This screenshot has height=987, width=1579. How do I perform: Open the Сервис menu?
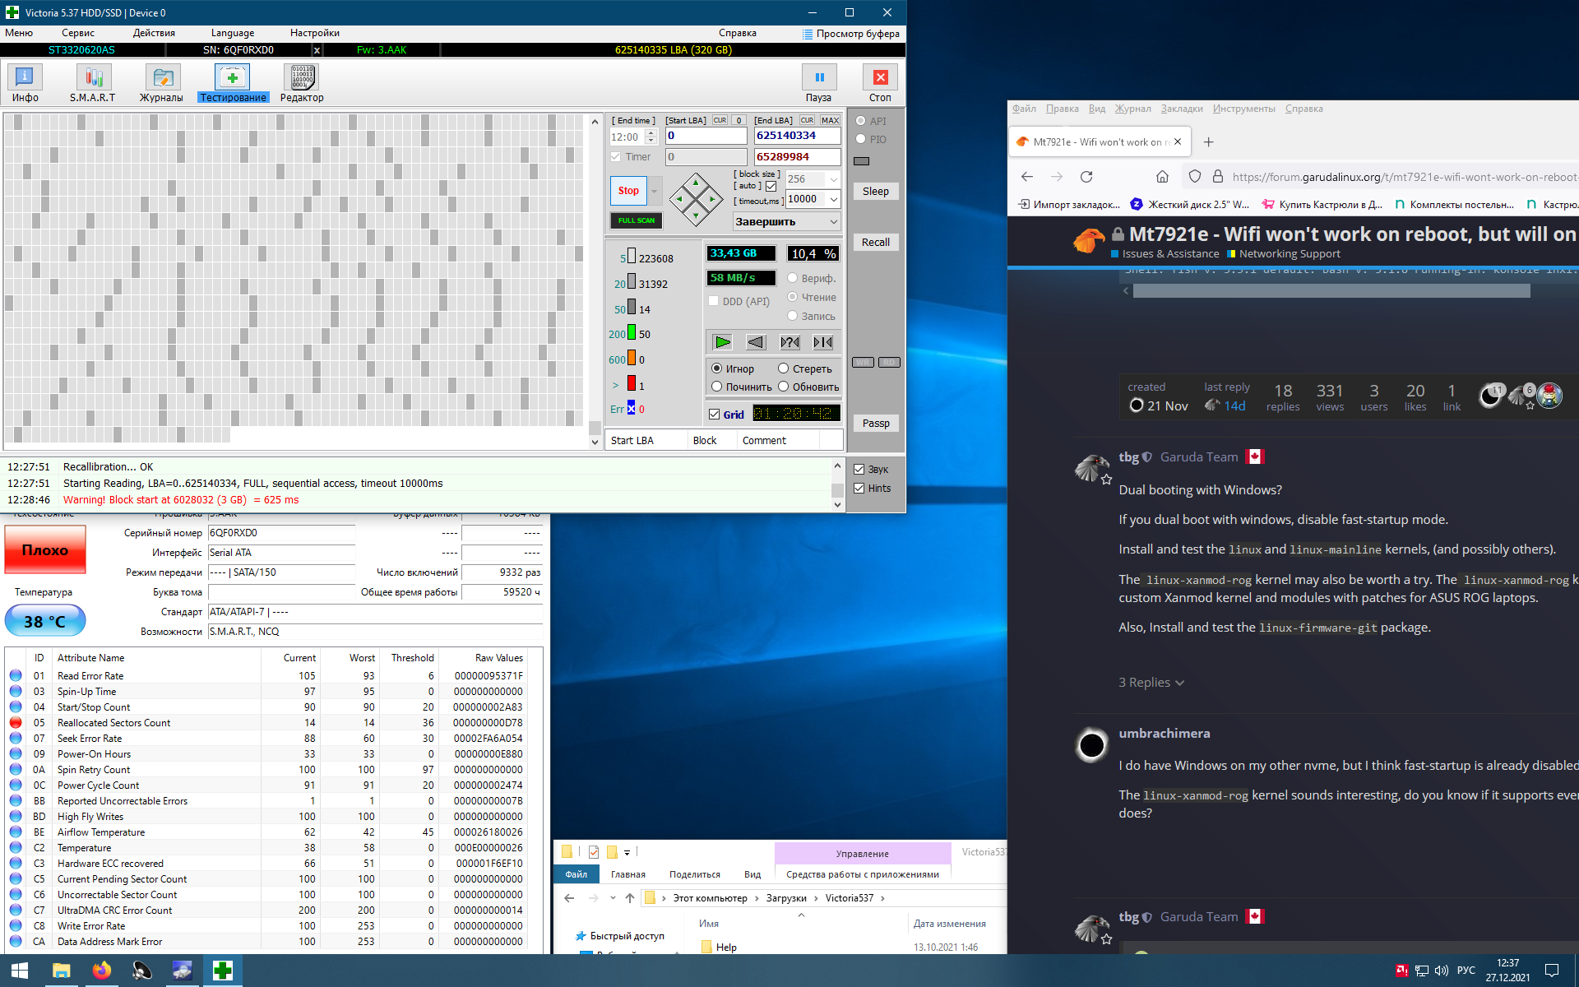(77, 33)
